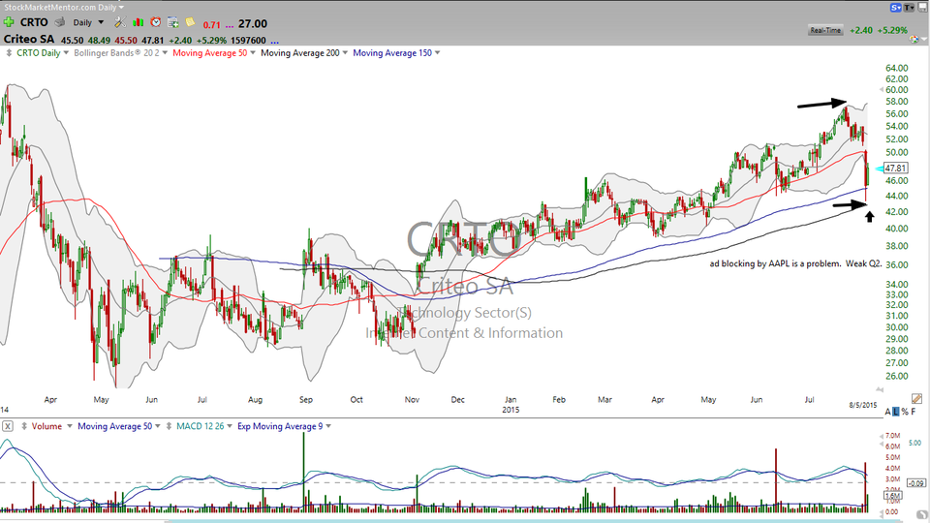Click the price scale arrow near 60.00

click(x=881, y=89)
